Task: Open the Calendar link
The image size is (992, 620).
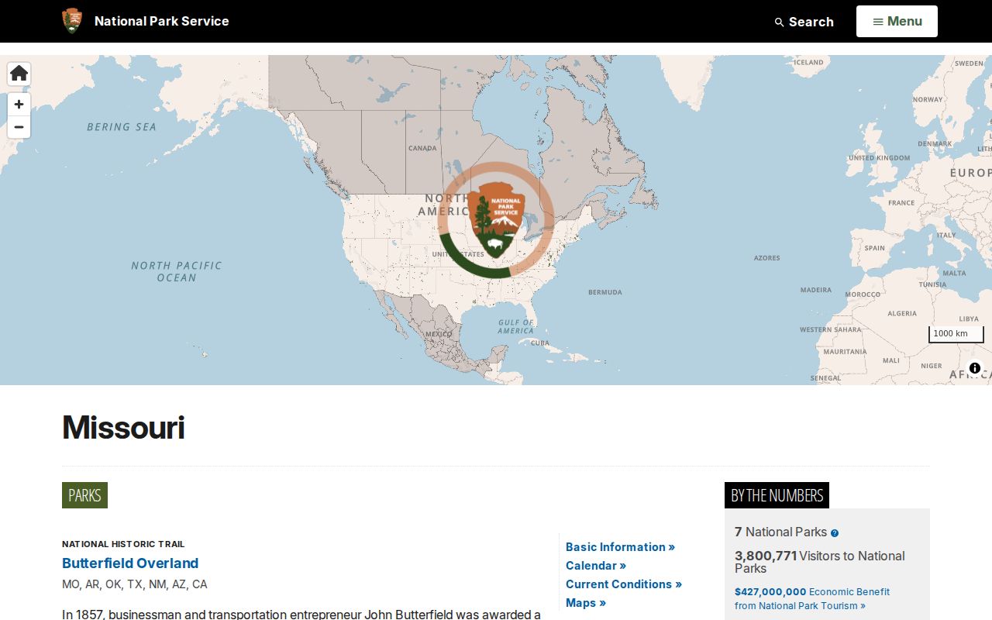Action: [x=596, y=566]
